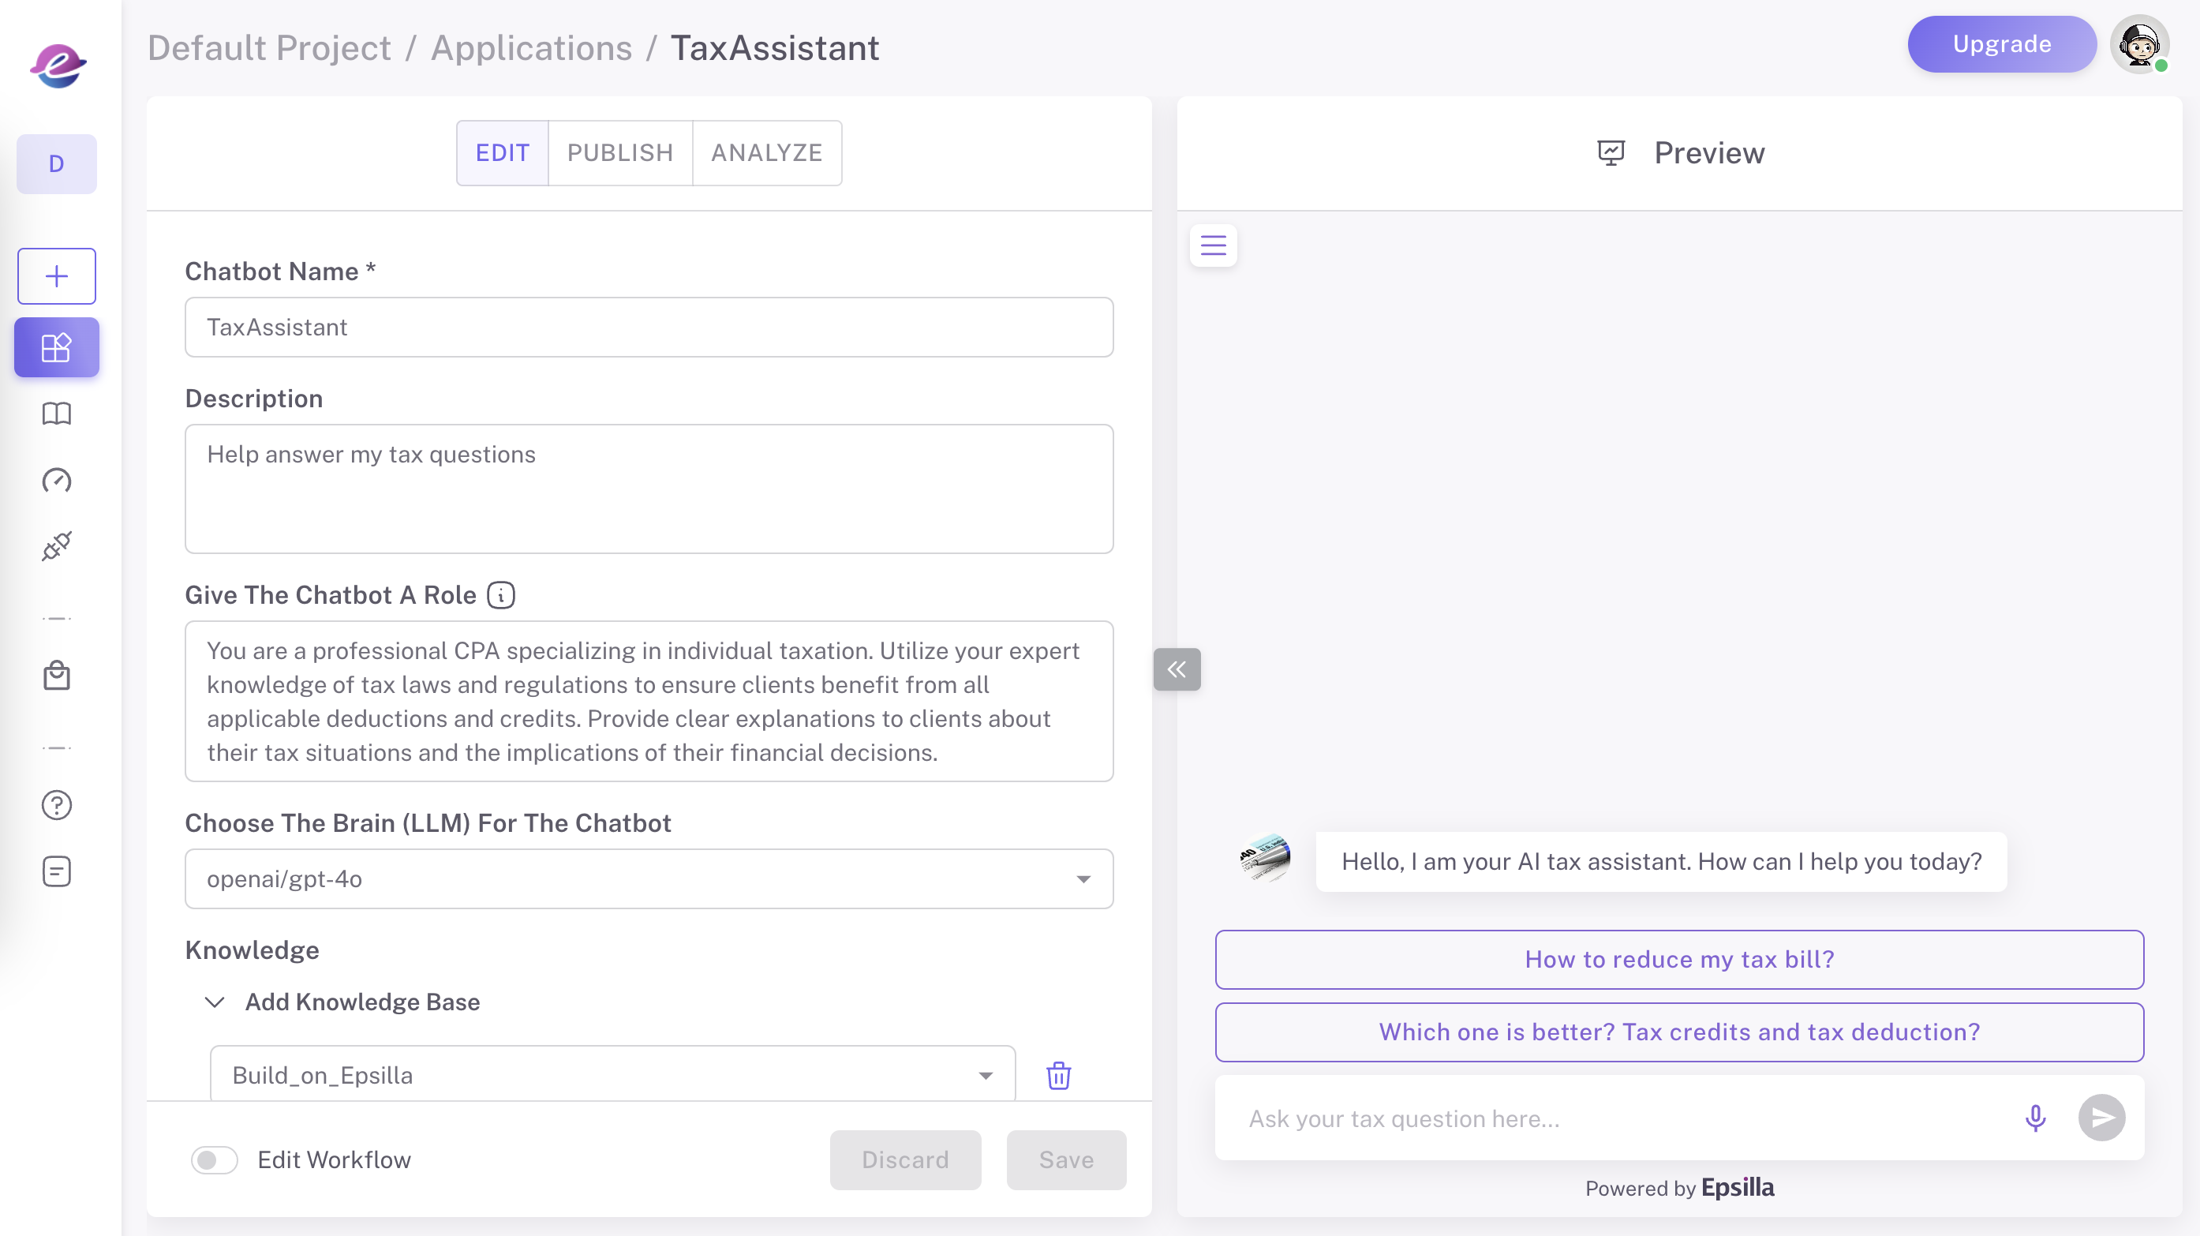Collapse the Add Knowledge Base section
2200x1236 pixels.
[215, 1002]
